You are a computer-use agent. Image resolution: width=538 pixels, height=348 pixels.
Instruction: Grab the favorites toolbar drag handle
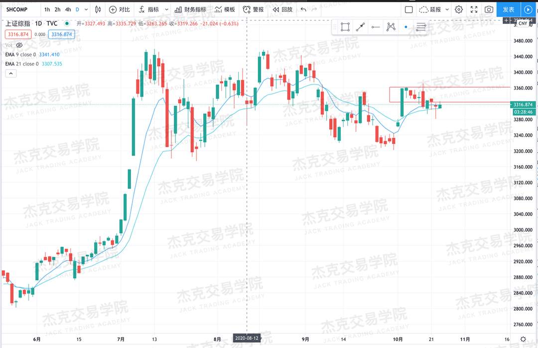click(335, 27)
